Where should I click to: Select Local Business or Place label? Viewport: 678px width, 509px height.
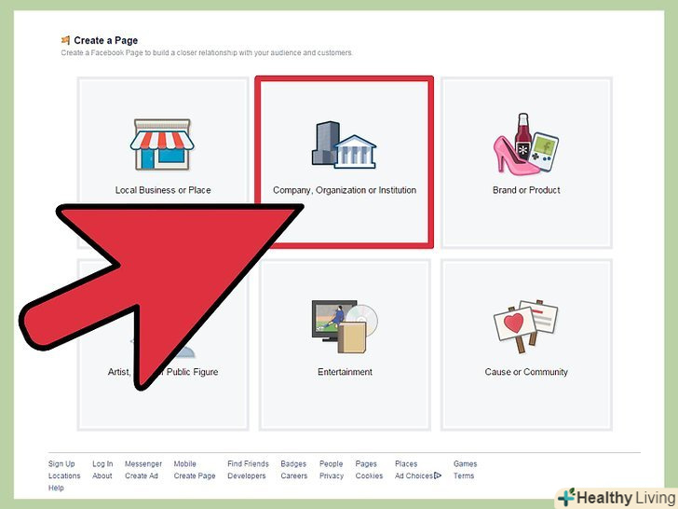coord(163,190)
